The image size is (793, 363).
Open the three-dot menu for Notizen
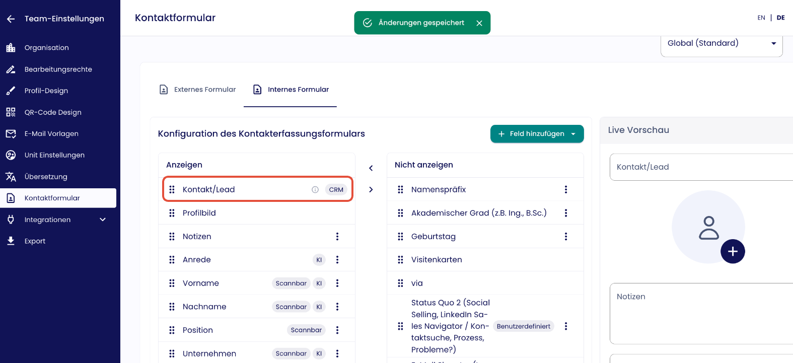pos(337,237)
